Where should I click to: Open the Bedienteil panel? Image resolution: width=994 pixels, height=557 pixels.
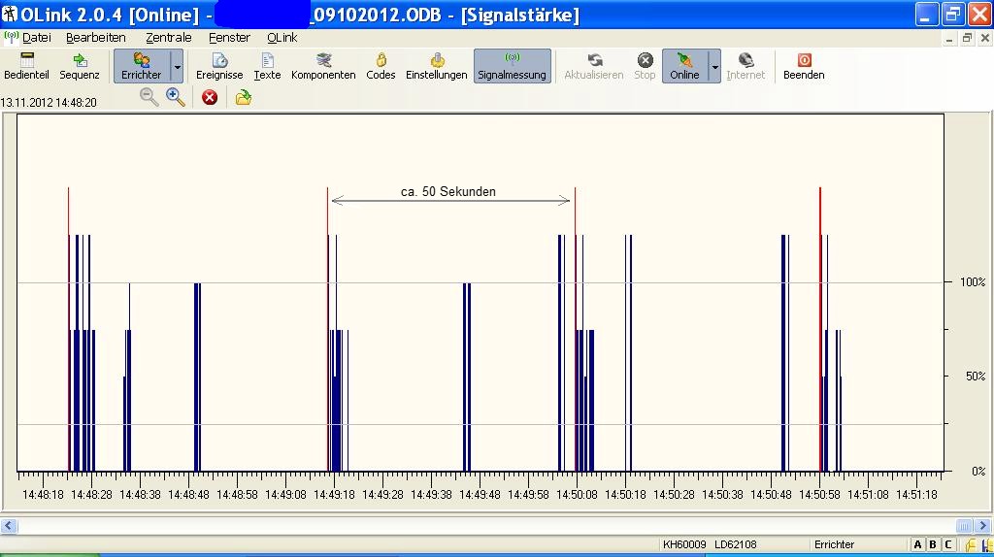click(26, 66)
